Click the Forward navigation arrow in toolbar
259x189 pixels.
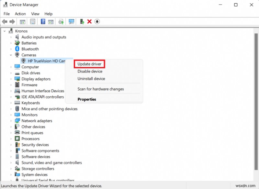click(x=12, y=21)
